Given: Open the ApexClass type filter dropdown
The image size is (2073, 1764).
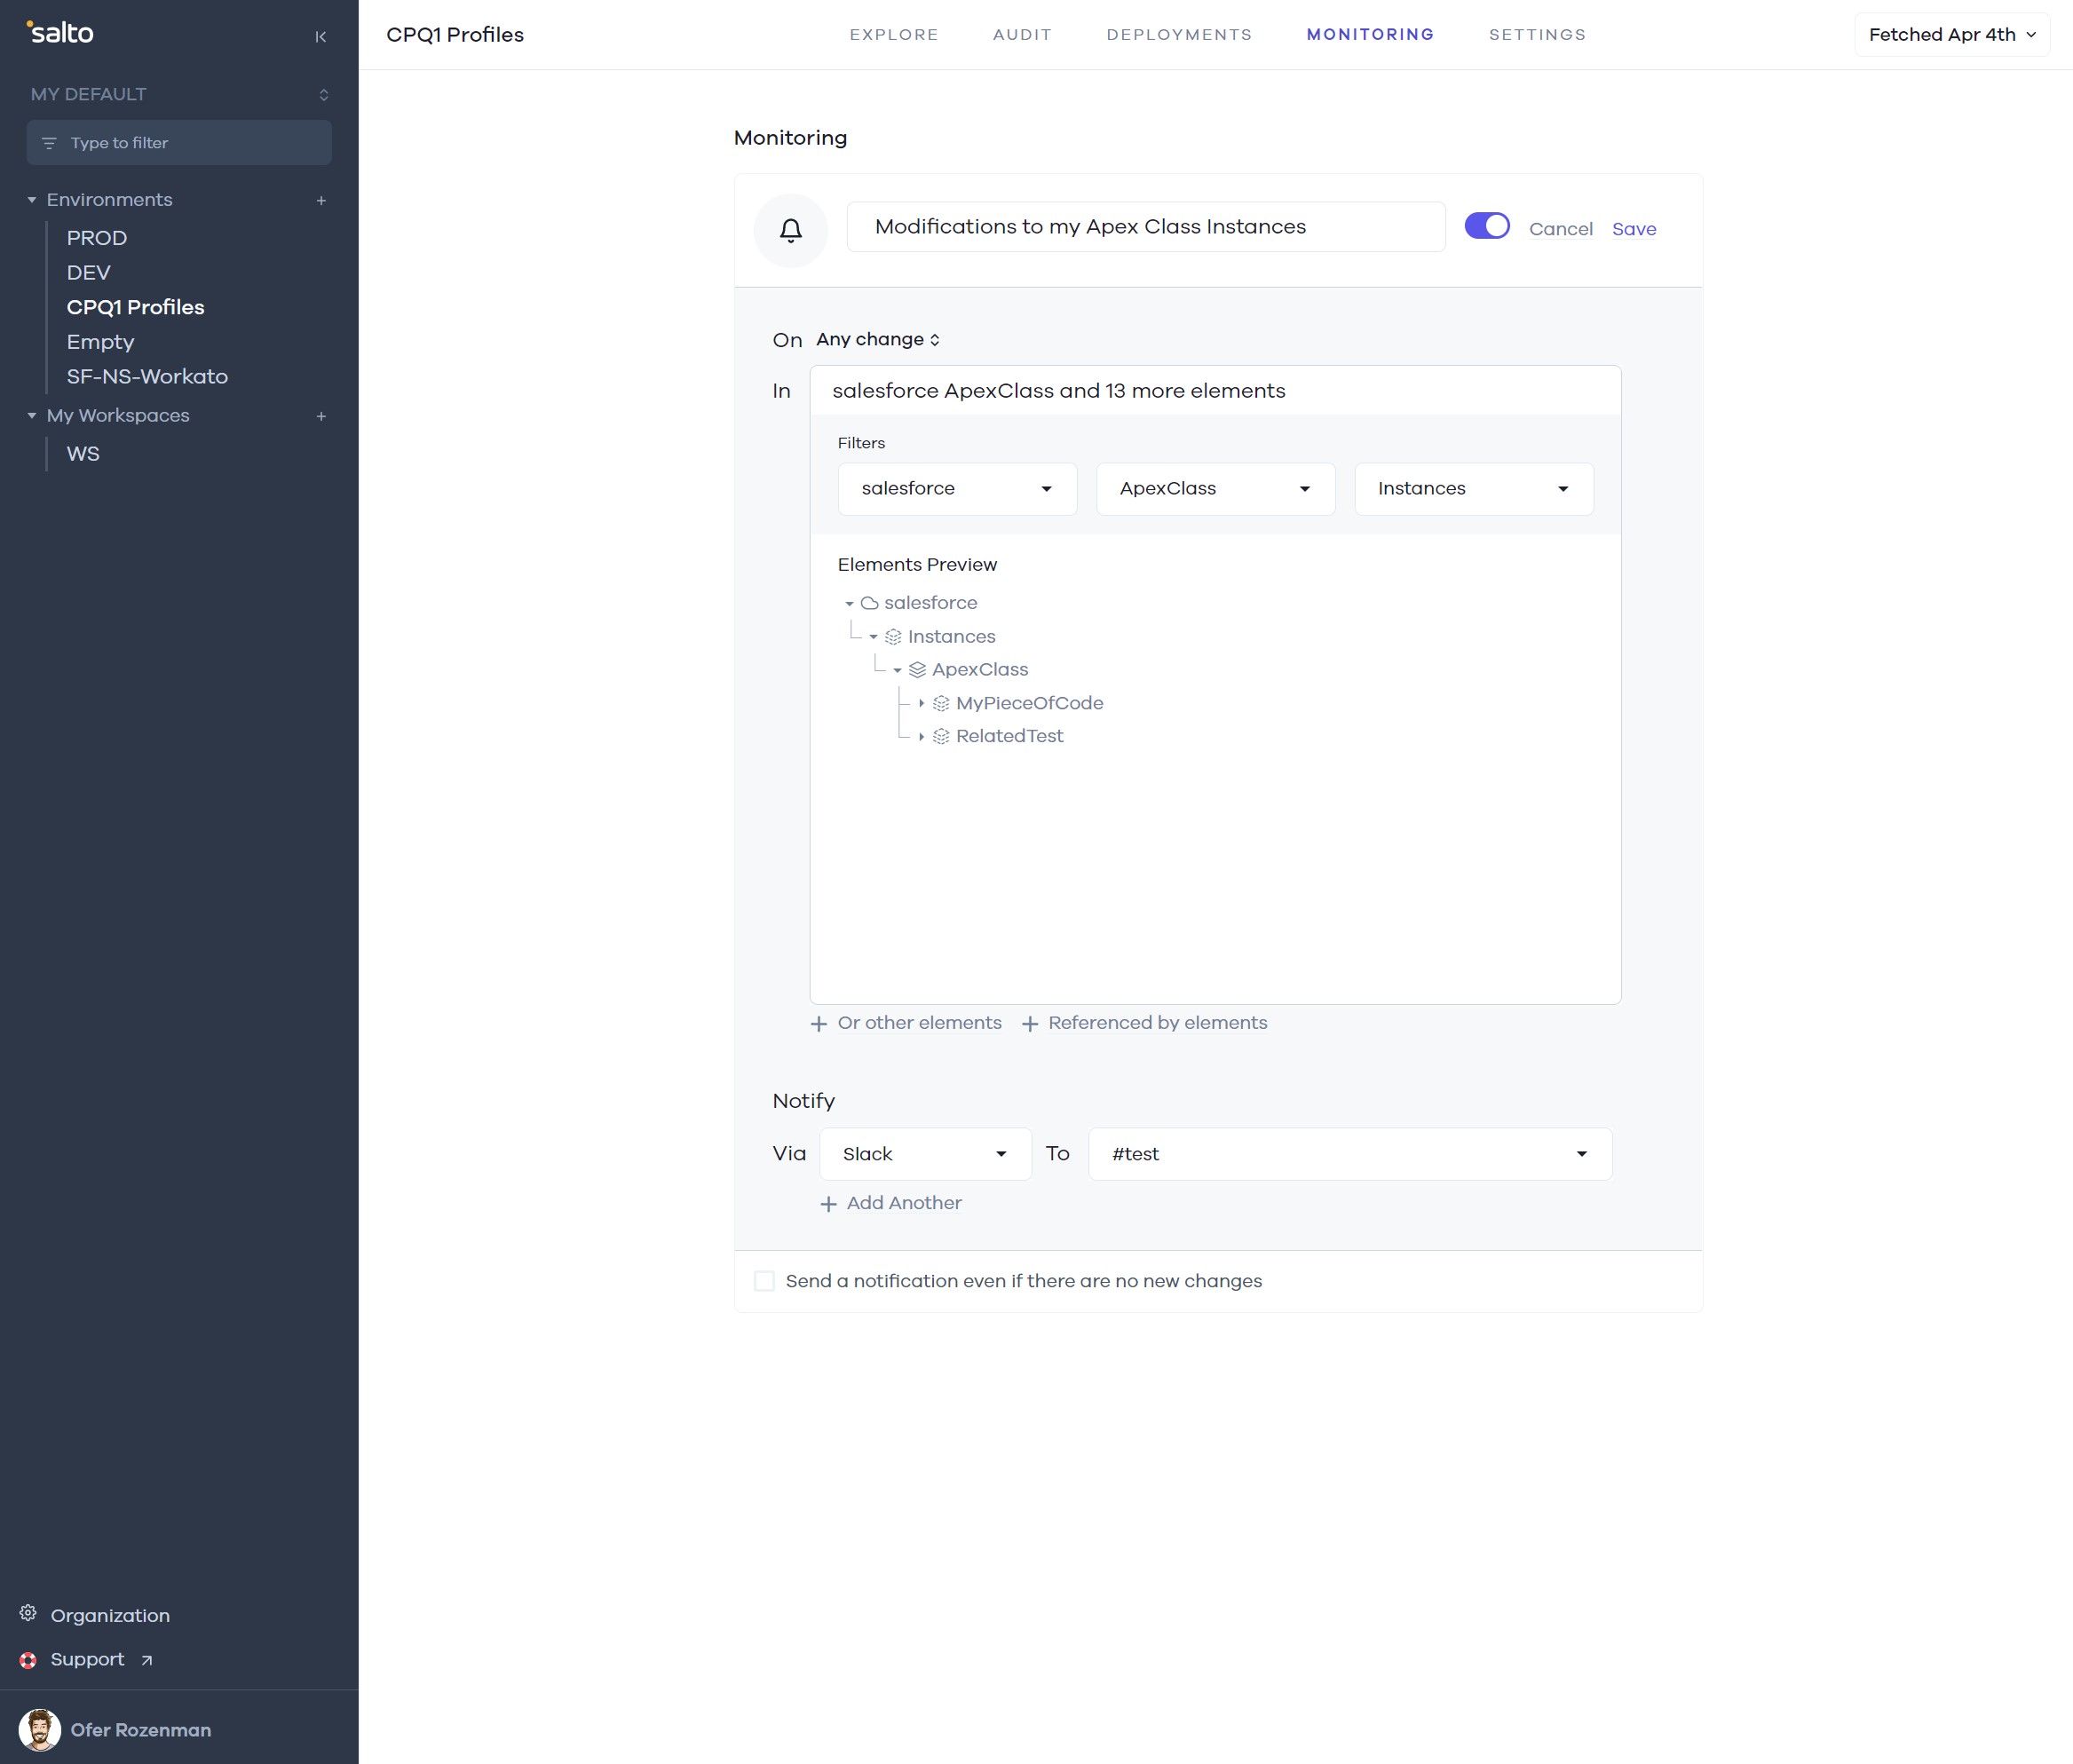Looking at the screenshot, I should 1215,489.
